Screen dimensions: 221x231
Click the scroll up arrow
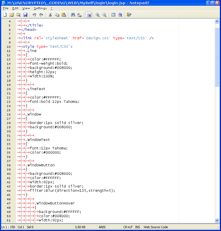[217, 21]
